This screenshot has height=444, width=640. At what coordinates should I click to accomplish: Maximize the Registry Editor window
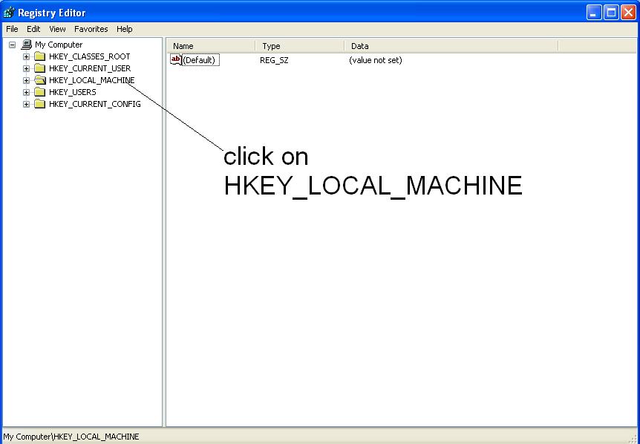click(611, 13)
